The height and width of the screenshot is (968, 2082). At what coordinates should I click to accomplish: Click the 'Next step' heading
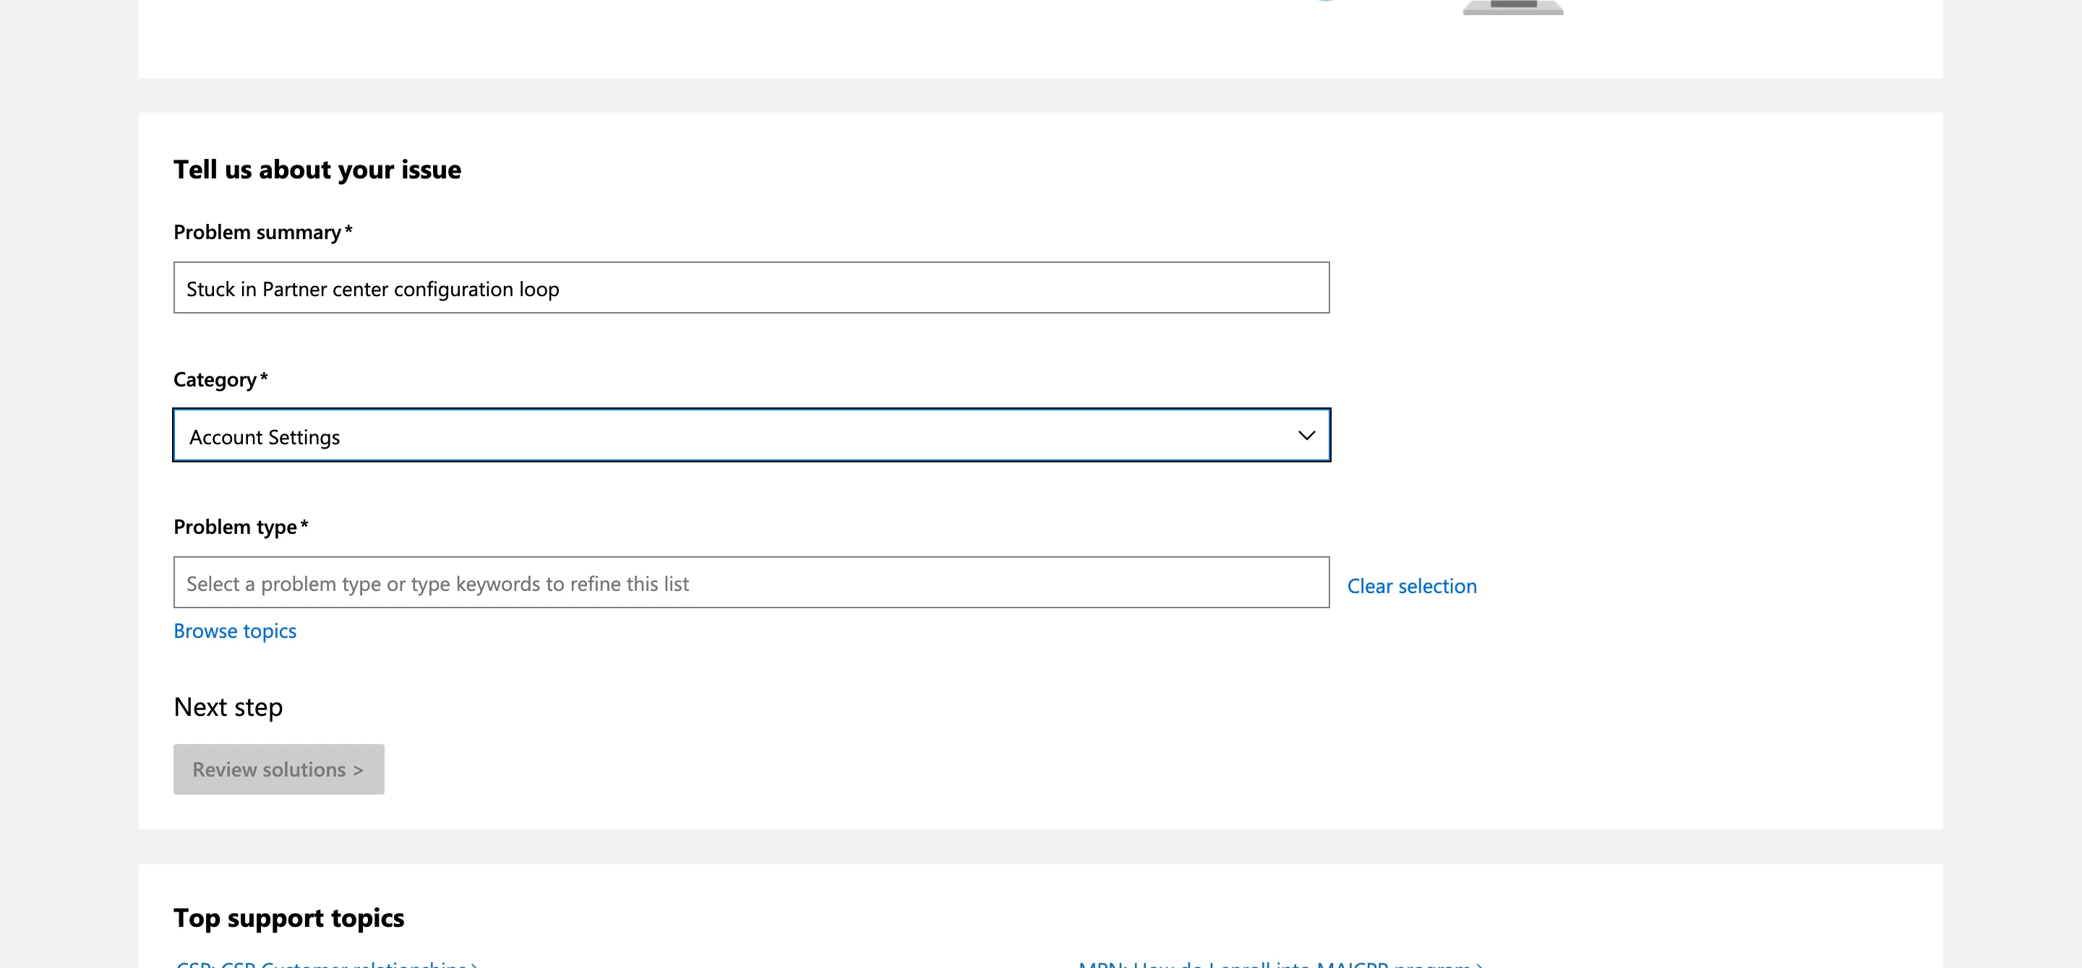click(228, 707)
